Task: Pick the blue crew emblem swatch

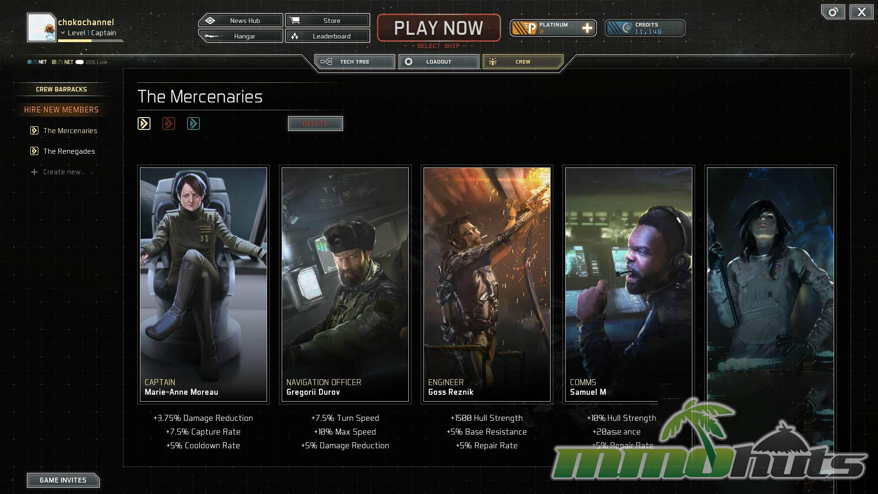Action: (x=193, y=123)
